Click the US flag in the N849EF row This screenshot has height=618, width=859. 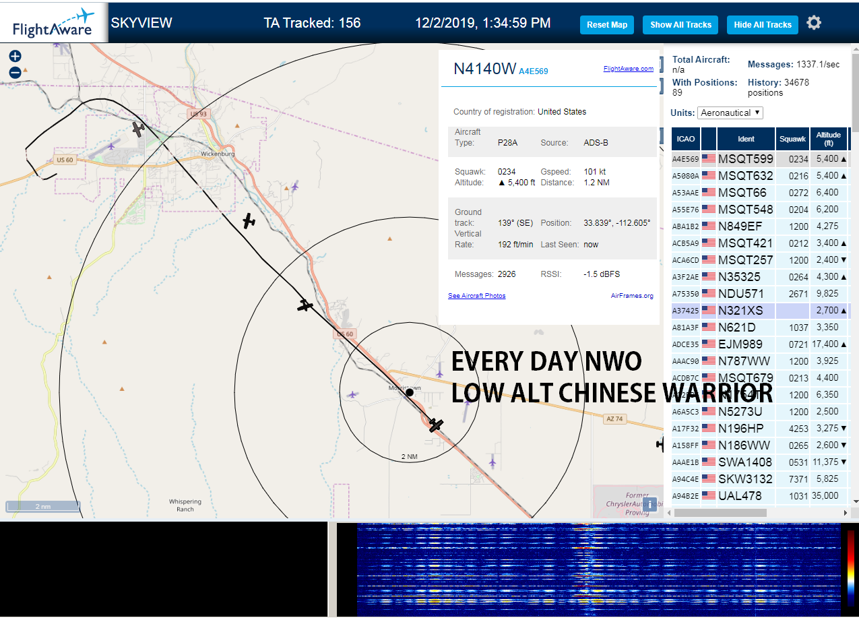pos(709,226)
